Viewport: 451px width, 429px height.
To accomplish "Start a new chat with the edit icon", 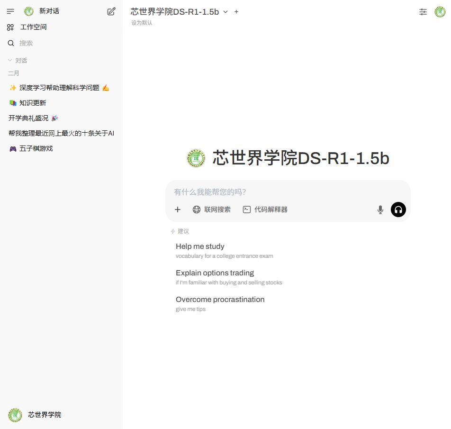I will [x=111, y=11].
